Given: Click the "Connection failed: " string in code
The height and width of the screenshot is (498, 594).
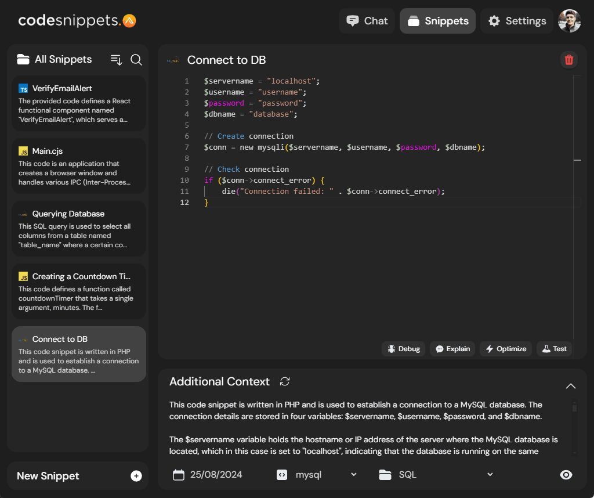Looking at the screenshot, I should tap(287, 192).
